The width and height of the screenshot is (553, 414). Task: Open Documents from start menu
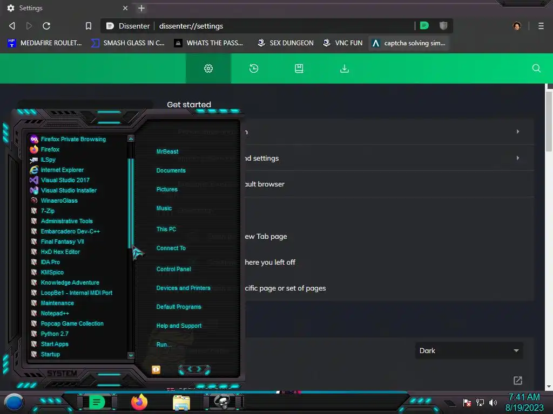(x=171, y=170)
